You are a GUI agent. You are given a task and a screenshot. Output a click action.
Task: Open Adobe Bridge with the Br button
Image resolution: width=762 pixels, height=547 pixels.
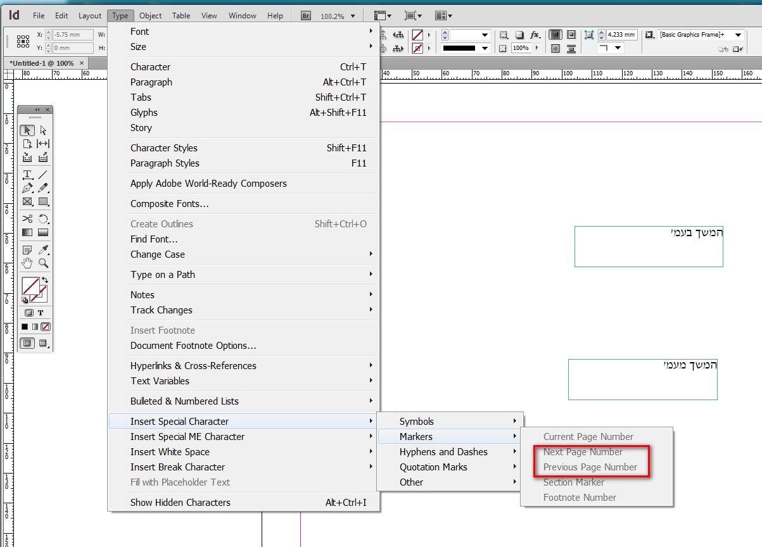[x=306, y=16]
